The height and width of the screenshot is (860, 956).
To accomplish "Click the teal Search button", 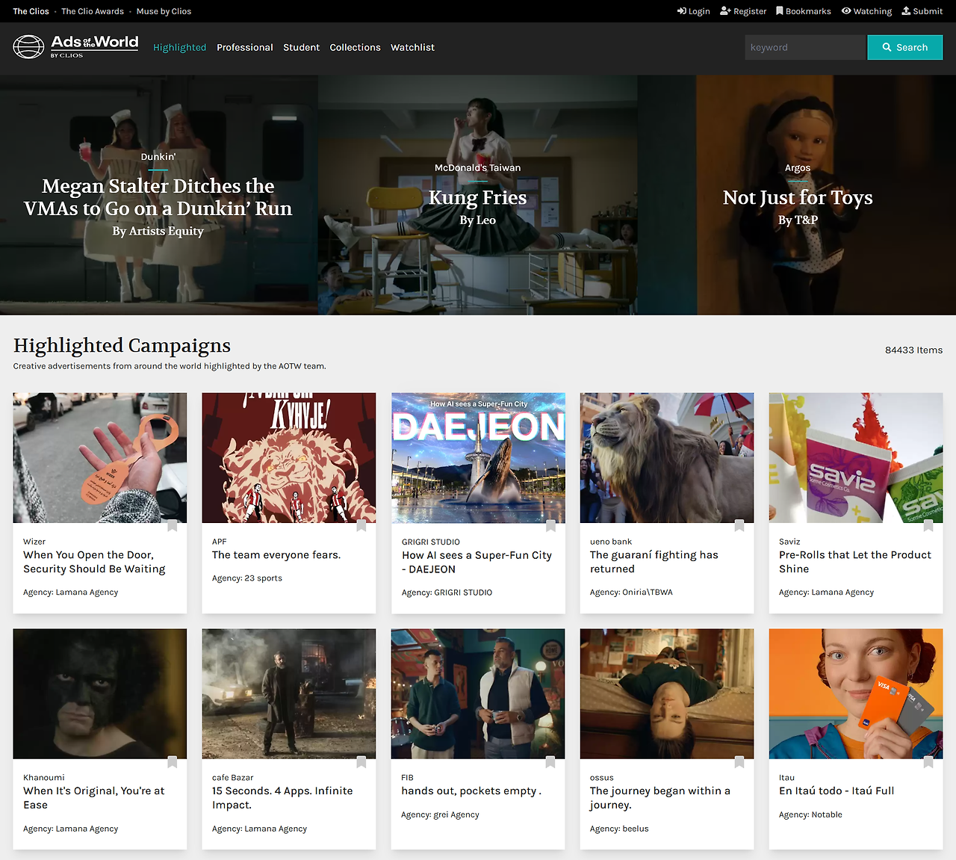I will pos(905,47).
